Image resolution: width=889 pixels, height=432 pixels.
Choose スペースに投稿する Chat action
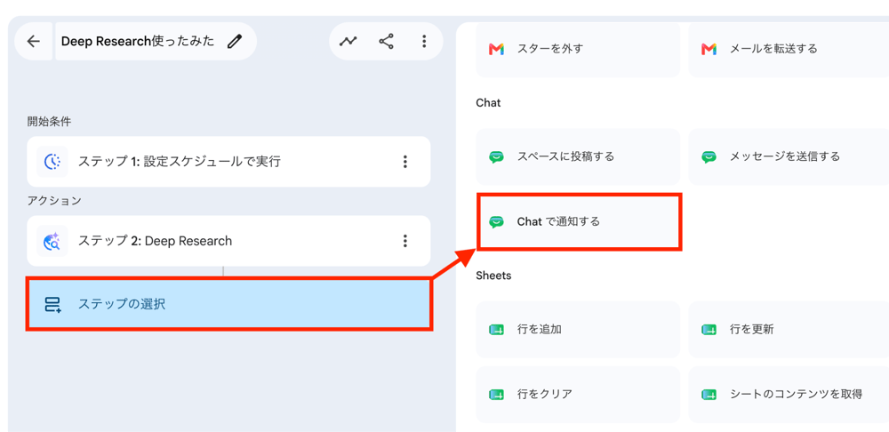point(578,156)
